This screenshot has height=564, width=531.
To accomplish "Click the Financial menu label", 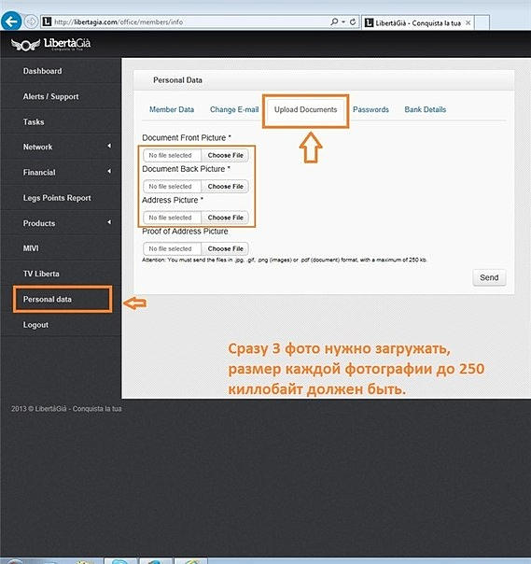I will coord(39,173).
